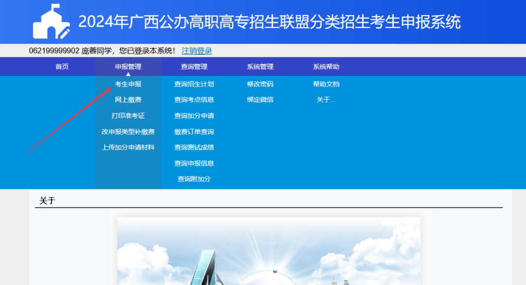Image resolution: width=526 pixels, height=285 pixels.
Task: Click the 2024年广西公办高职高专 system title
Action: 269,22
